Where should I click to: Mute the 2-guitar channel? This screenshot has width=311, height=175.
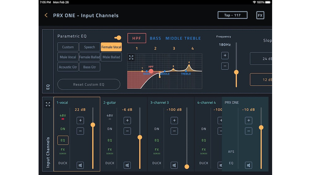pos(127,165)
